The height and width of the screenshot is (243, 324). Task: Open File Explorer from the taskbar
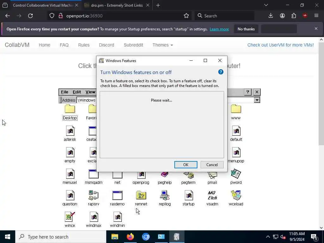coord(115,237)
